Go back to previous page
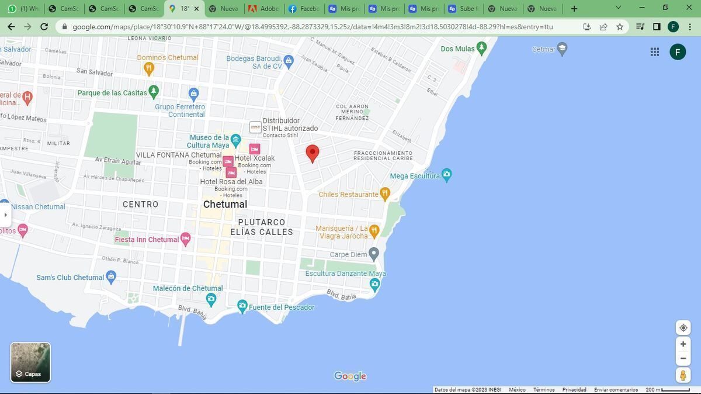 11,27
